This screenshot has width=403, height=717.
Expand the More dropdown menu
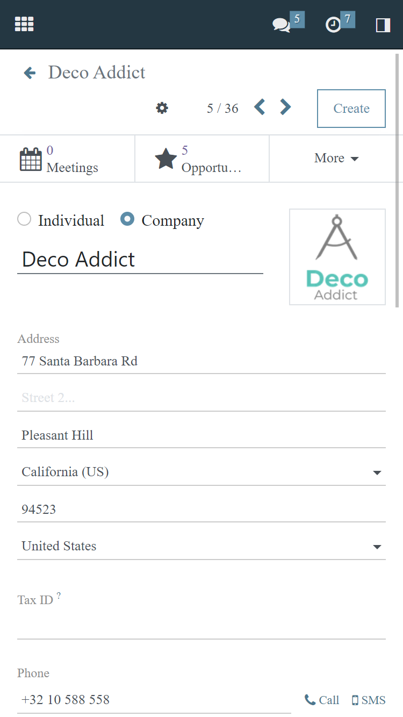pos(336,158)
